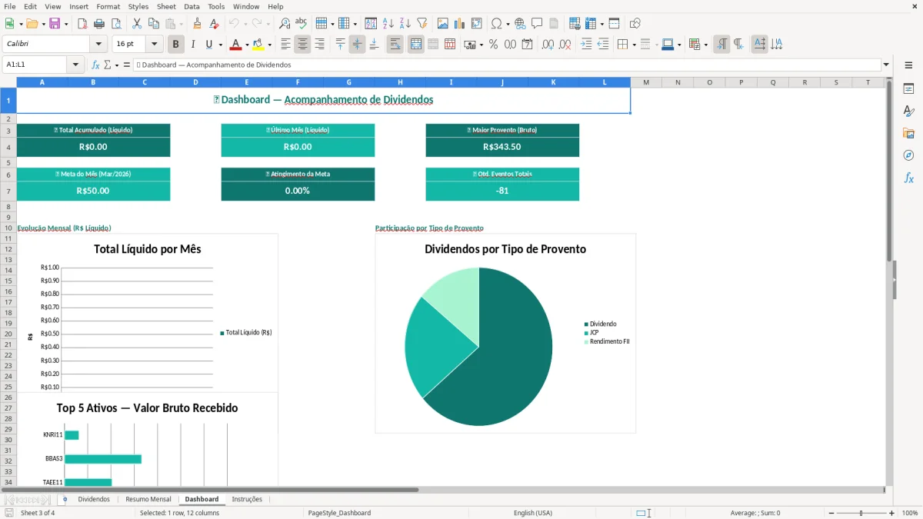
Task: Open the Font Name dropdown arrow
Action: [98, 45]
